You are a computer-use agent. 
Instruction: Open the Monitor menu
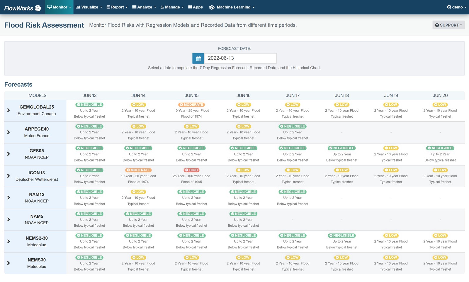click(x=59, y=7)
